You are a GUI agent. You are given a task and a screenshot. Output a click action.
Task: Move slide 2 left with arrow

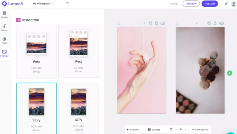pos(196,23)
